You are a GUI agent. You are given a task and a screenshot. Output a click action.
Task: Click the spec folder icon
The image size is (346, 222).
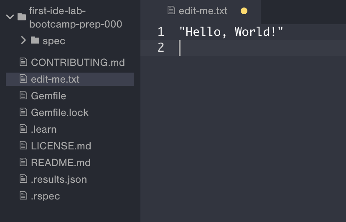click(36, 41)
